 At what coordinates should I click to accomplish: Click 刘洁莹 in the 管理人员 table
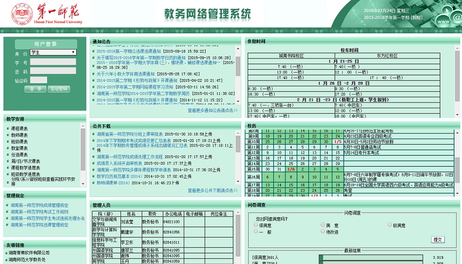tap(127, 222)
